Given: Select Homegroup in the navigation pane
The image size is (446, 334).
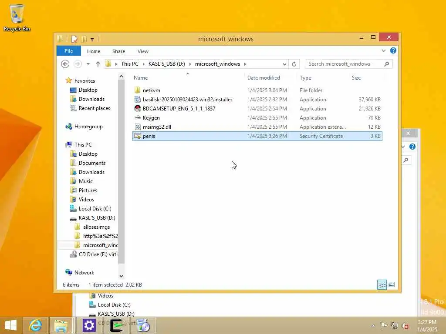Looking at the screenshot, I should [x=88, y=127].
